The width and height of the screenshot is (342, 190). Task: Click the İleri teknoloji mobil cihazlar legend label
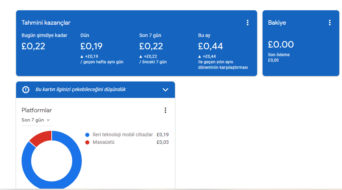pos(123,135)
